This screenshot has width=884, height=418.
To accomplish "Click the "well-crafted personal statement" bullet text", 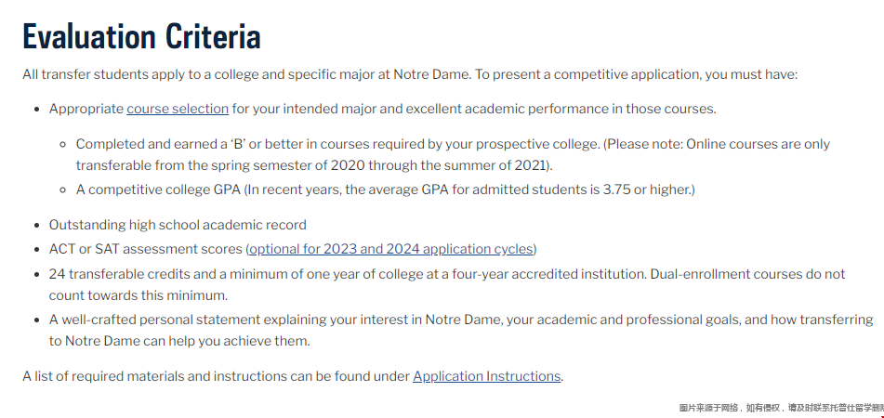I will tap(232, 320).
